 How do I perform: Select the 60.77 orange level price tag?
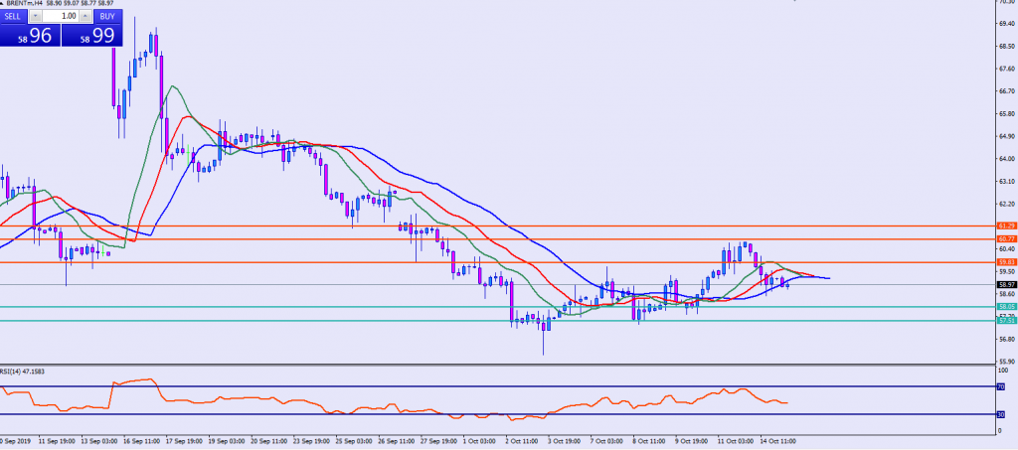(1004, 239)
